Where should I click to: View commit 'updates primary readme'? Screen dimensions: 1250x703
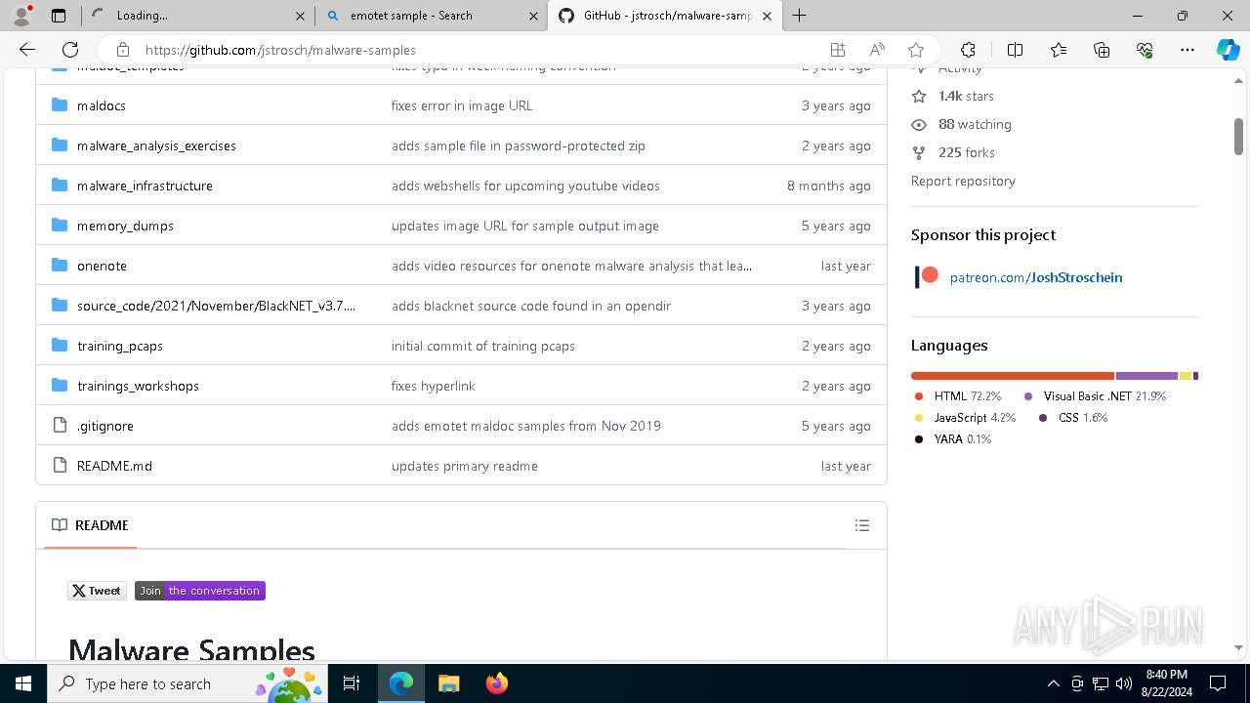point(465,466)
